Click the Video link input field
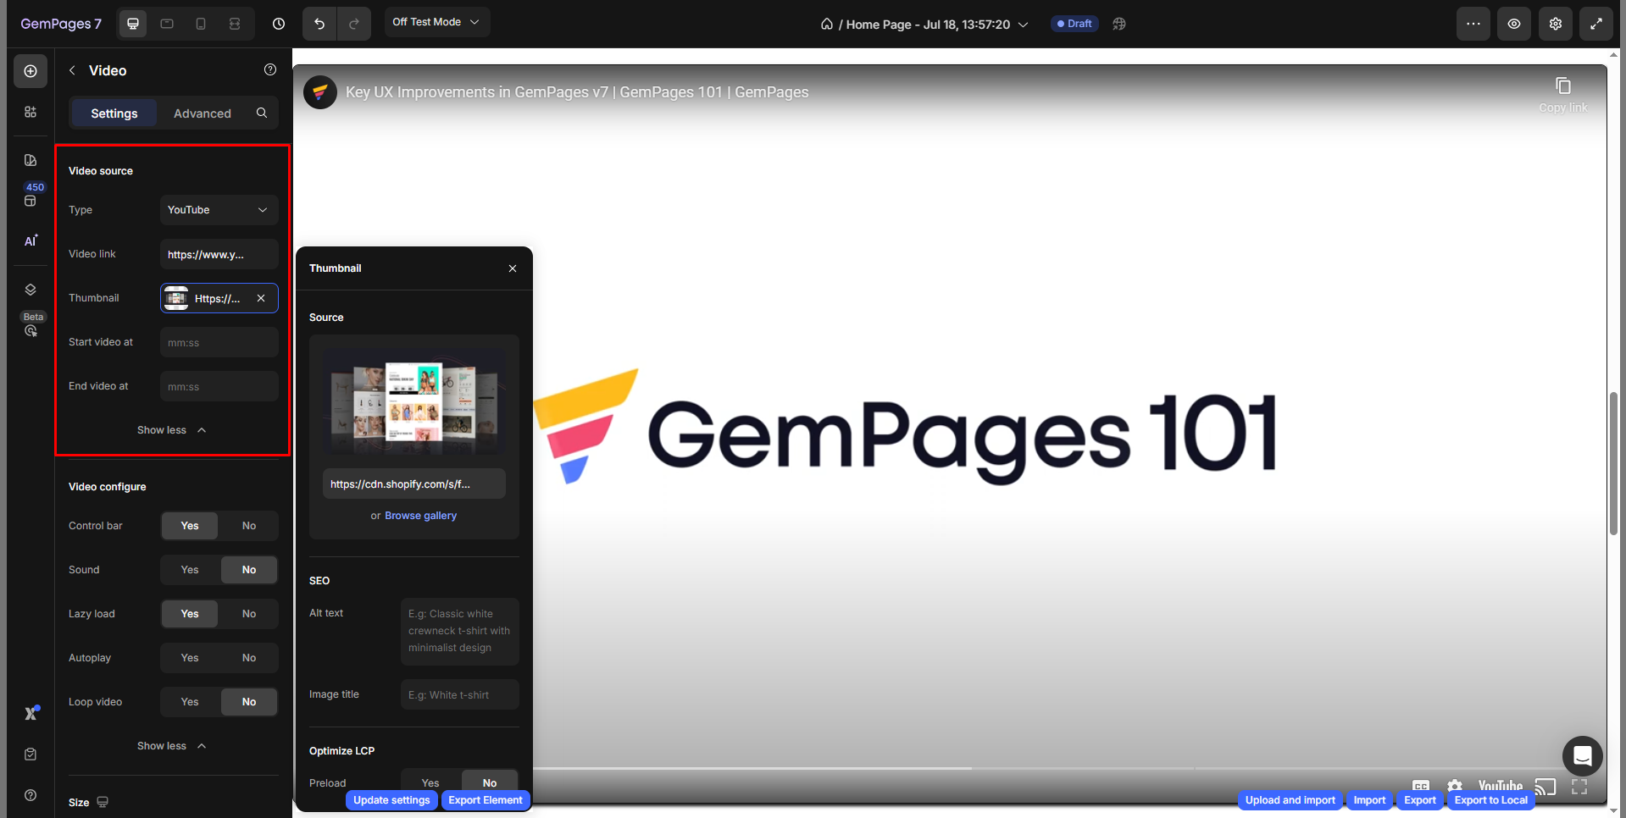The height and width of the screenshot is (818, 1626). 219,254
